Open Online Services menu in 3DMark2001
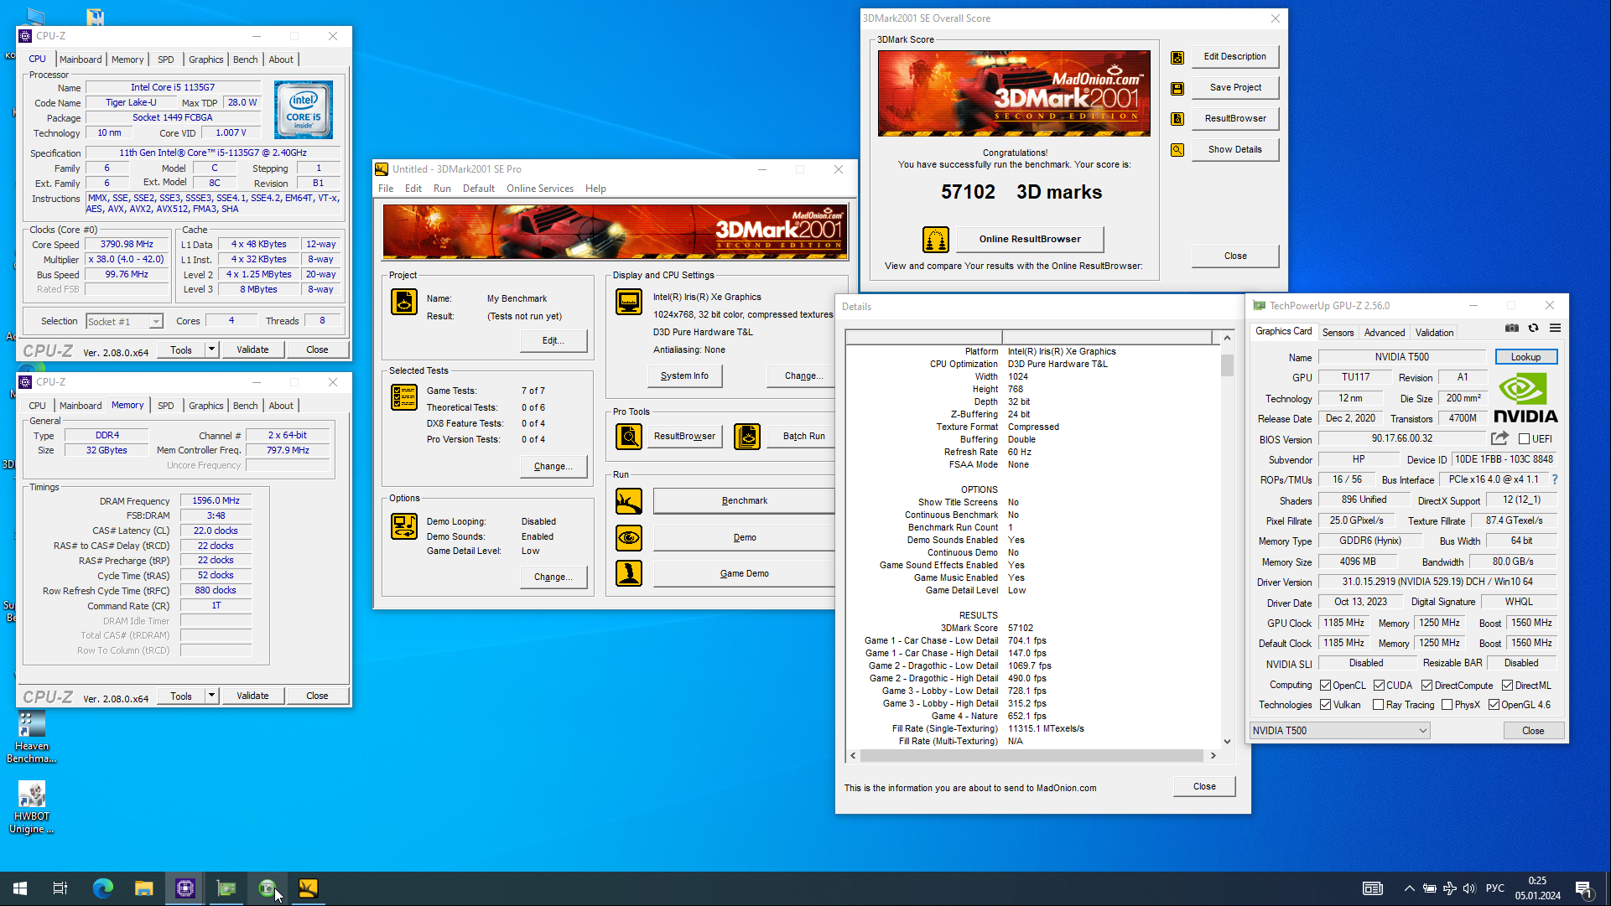Image resolution: width=1611 pixels, height=906 pixels. pos(539,189)
